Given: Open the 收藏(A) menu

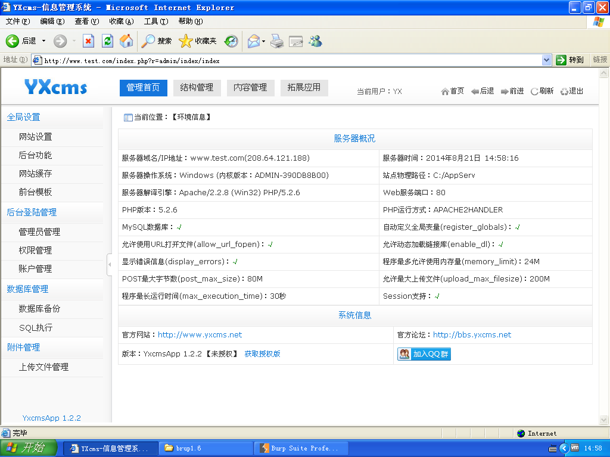Looking at the screenshot, I should [x=122, y=21].
